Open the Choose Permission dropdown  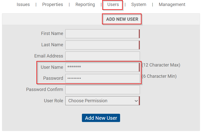coord(103,101)
